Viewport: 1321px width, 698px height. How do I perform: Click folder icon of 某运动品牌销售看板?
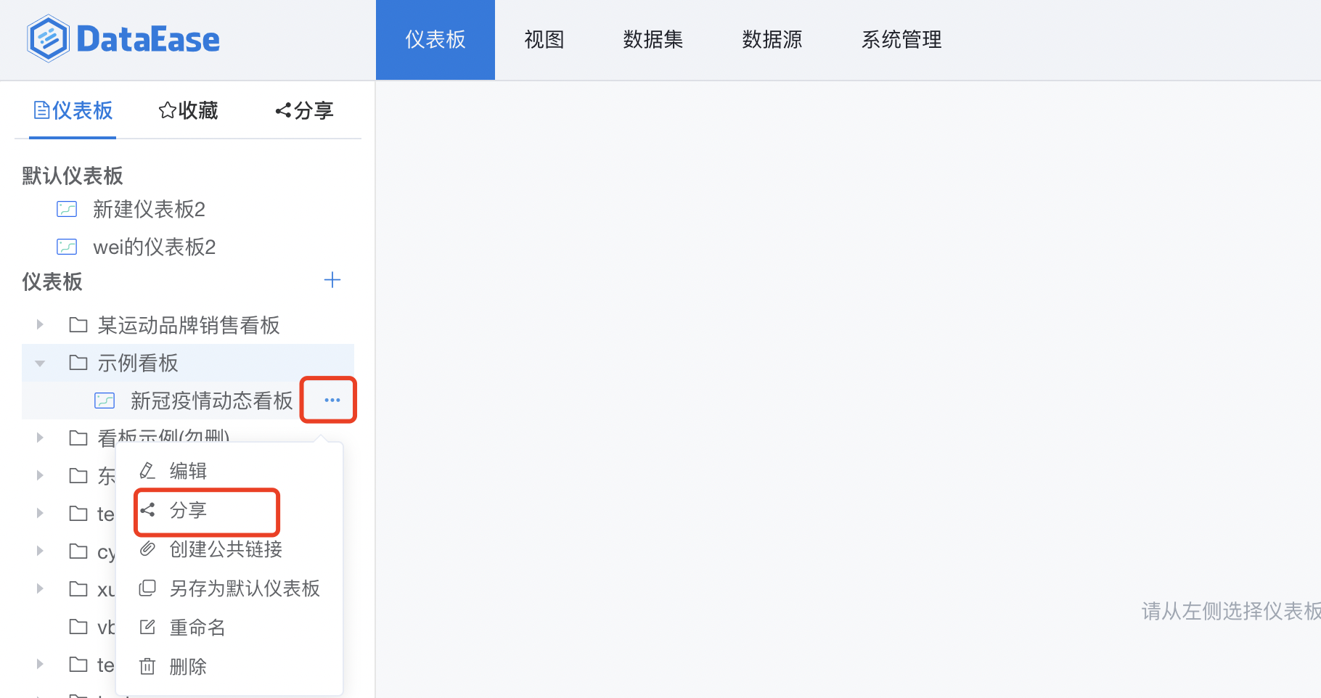tap(78, 325)
